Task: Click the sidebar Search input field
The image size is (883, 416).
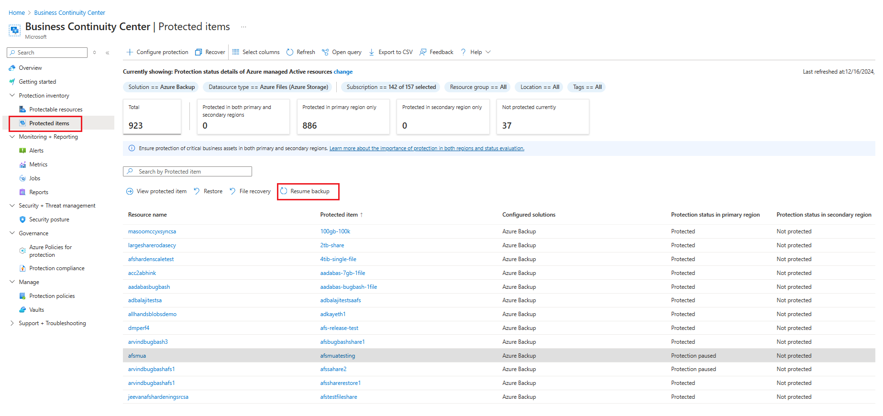Action: (47, 53)
